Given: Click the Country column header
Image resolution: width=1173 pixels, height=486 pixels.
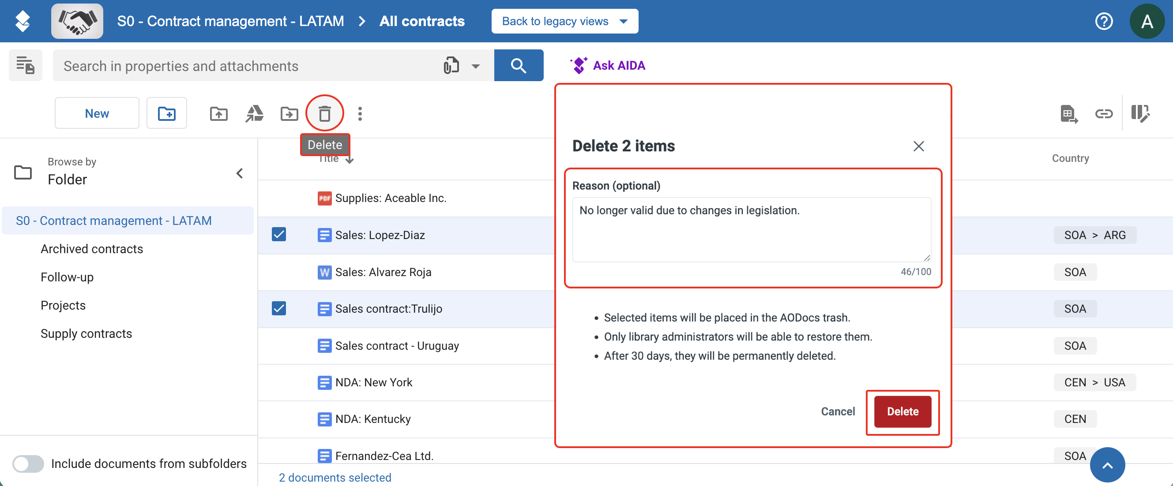Looking at the screenshot, I should click(x=1070, y=158).
